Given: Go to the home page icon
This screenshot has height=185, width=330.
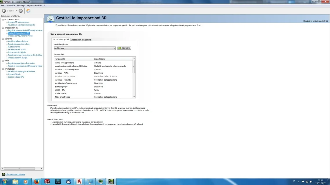Looking at the screenshot, I should pos(28,11).
